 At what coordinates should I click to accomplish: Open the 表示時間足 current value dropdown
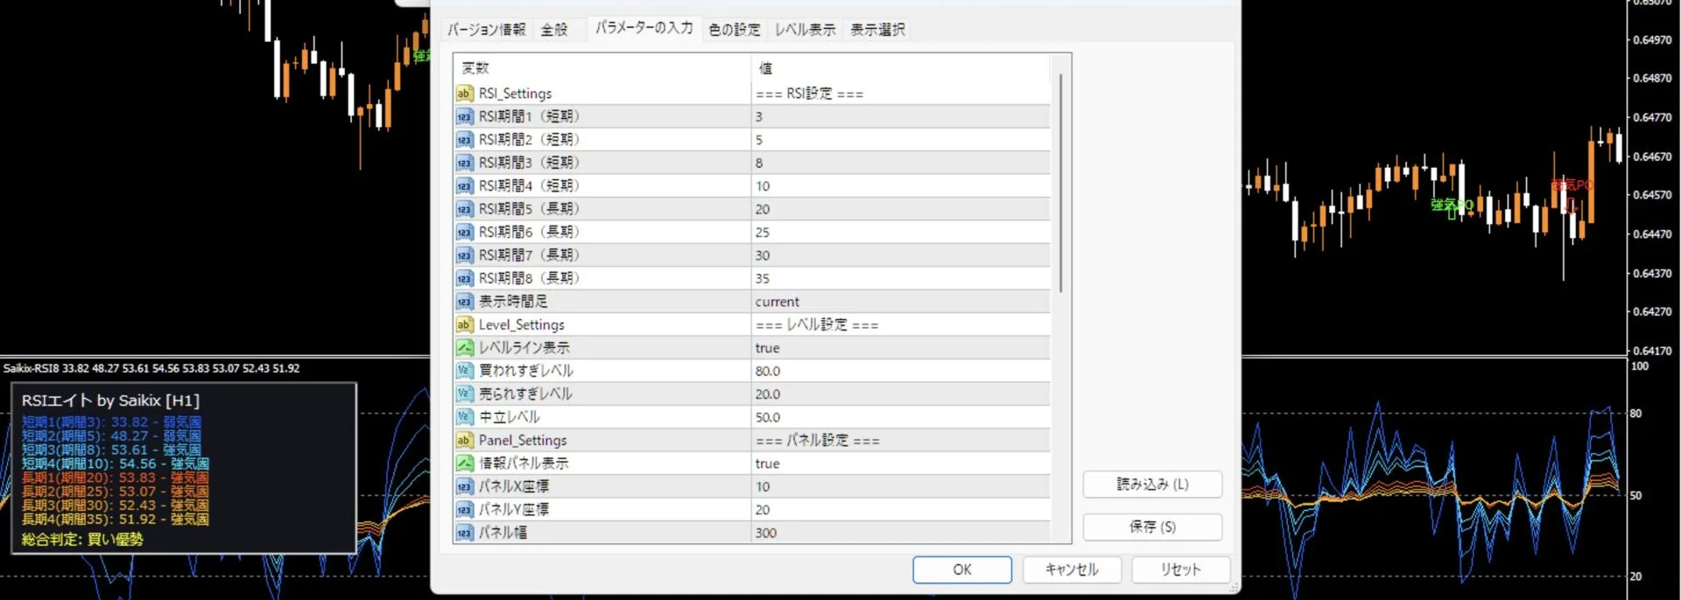[x=900, y=302]
